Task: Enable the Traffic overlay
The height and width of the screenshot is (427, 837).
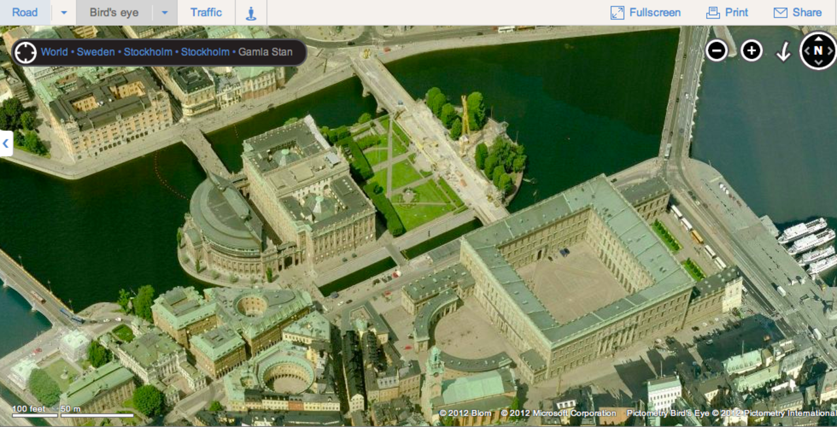Action: tap(206, 12)
